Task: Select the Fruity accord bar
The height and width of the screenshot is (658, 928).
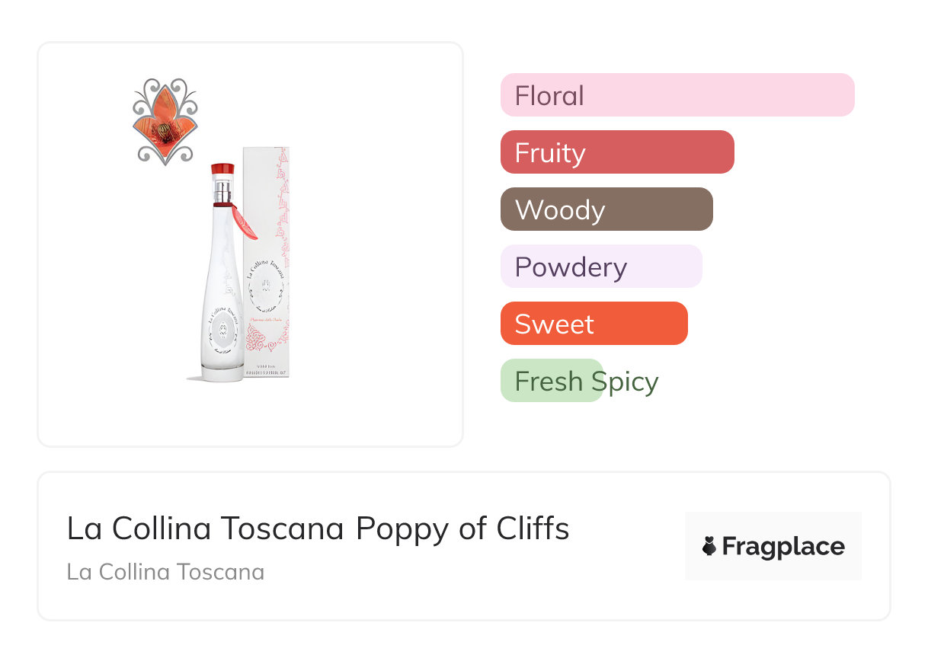Action: [x=616, y=152]
